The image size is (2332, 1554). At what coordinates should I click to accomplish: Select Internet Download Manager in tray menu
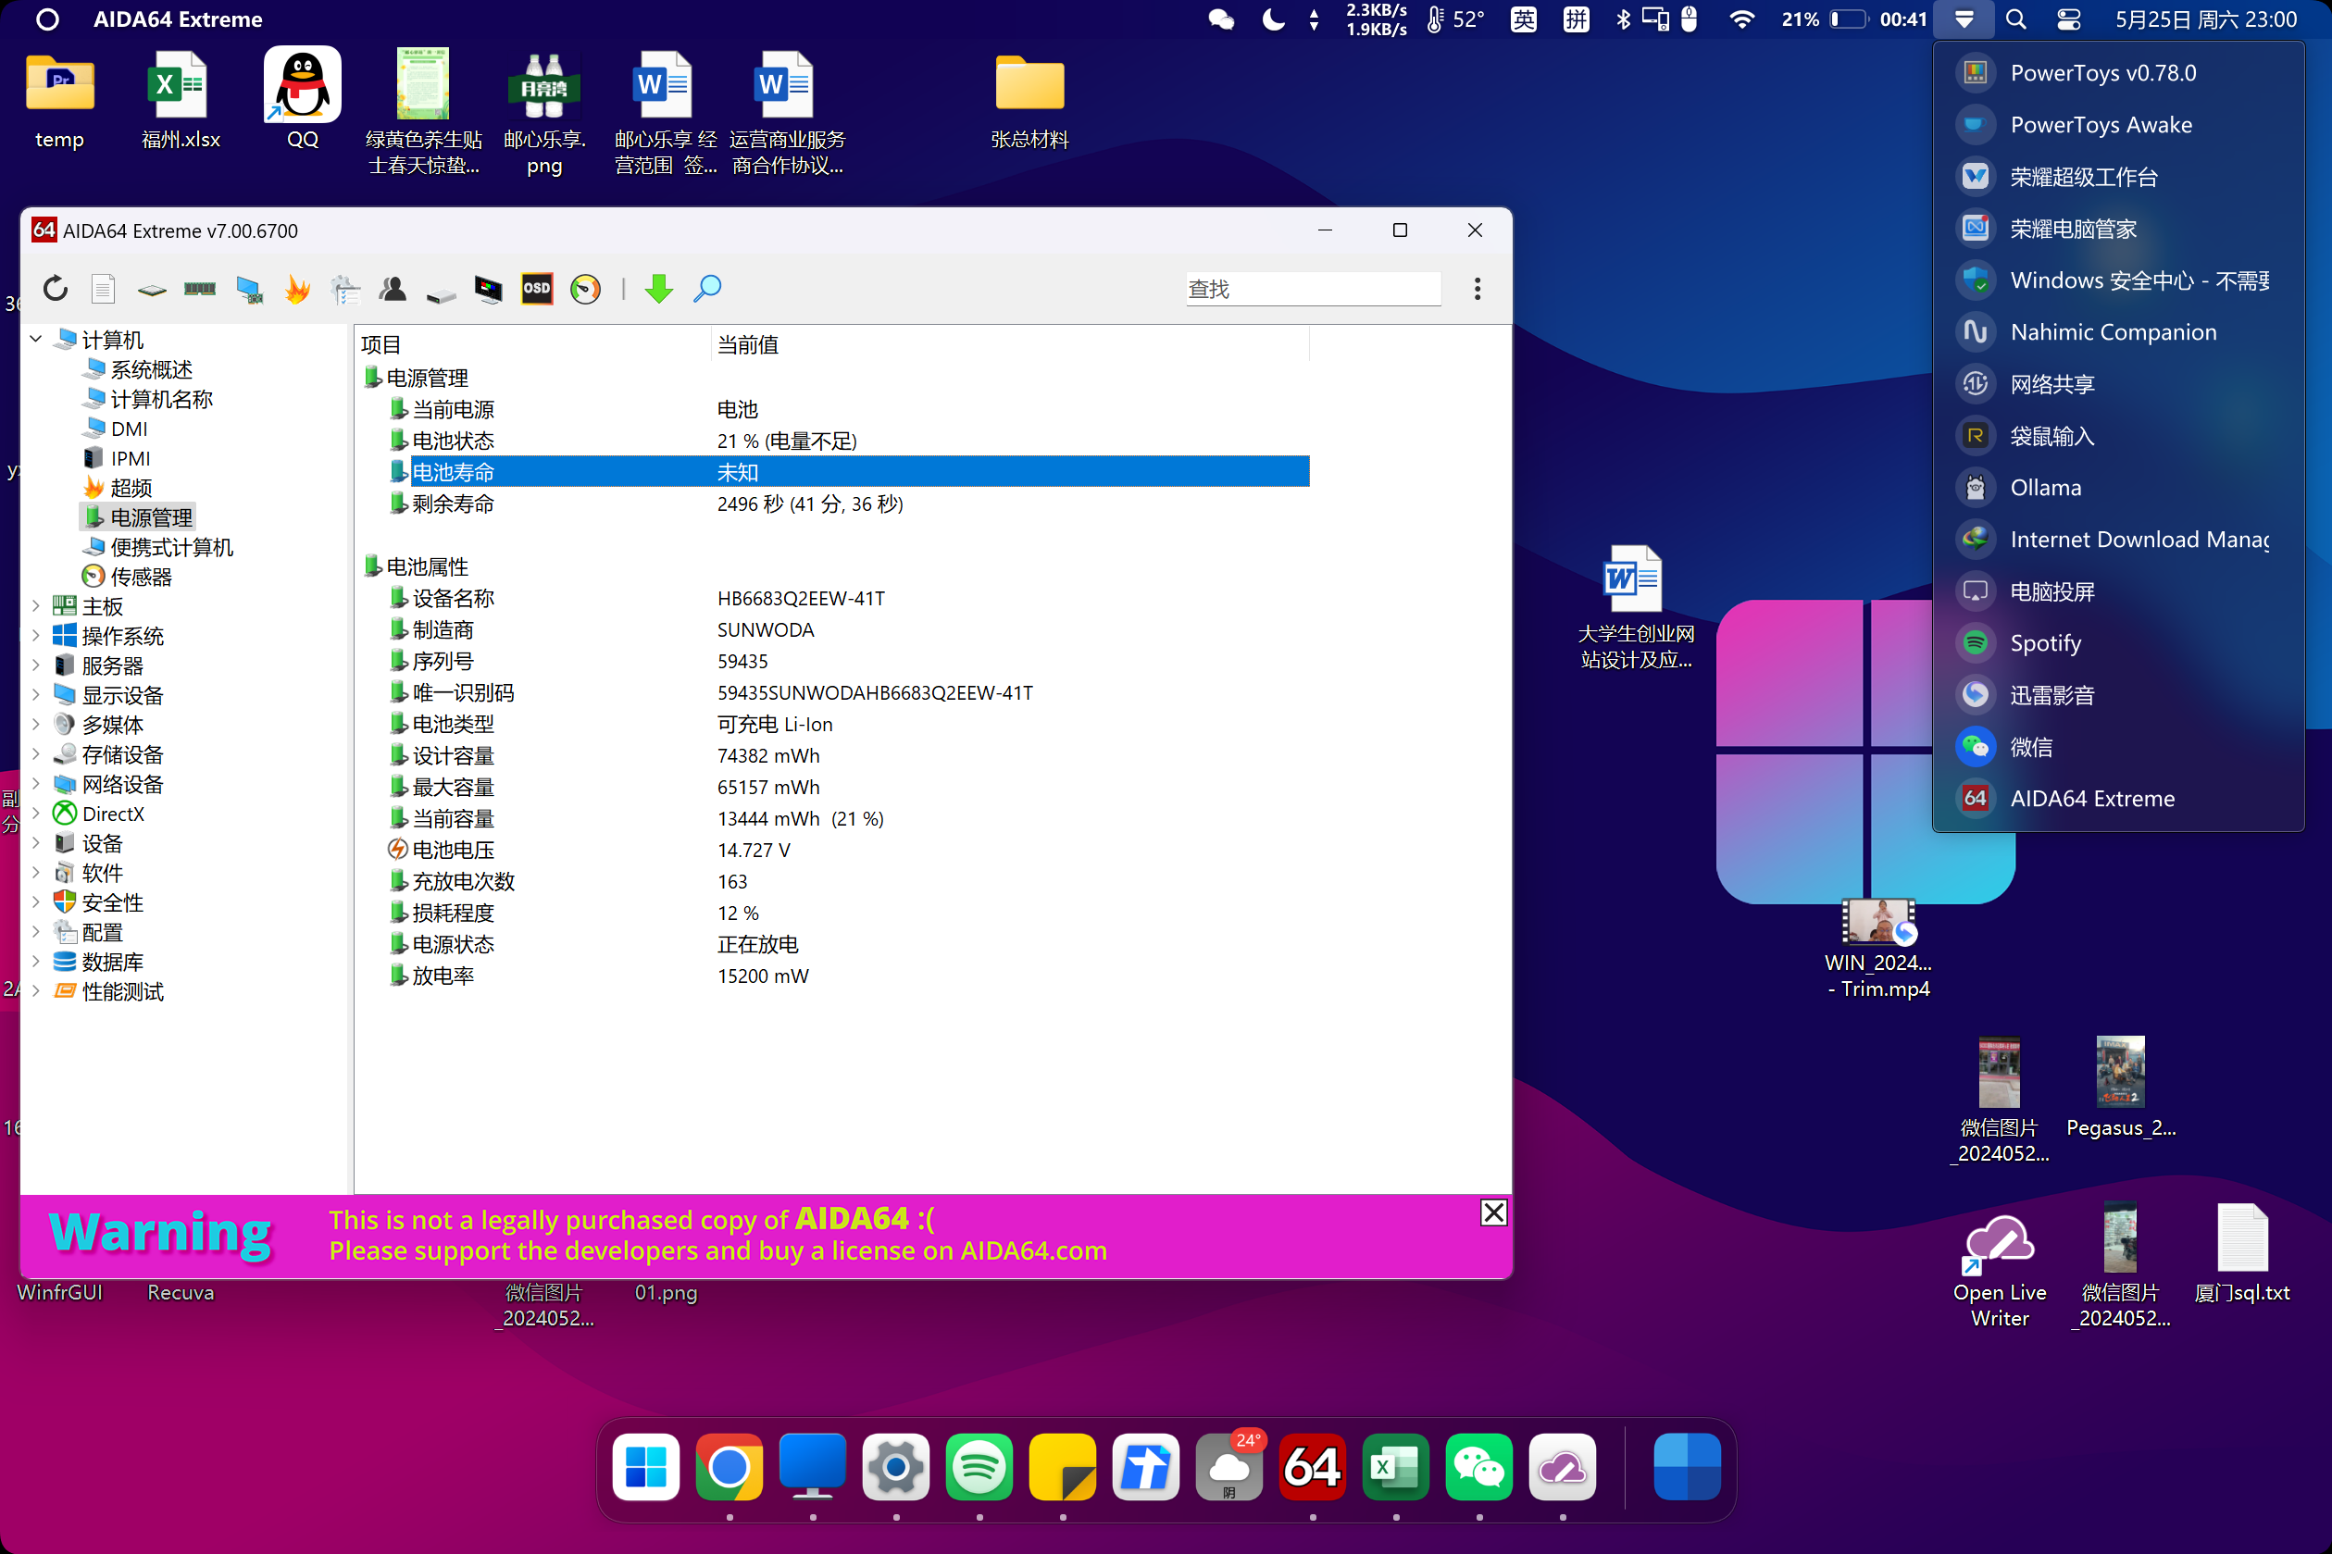click(x=2118, y=540)
